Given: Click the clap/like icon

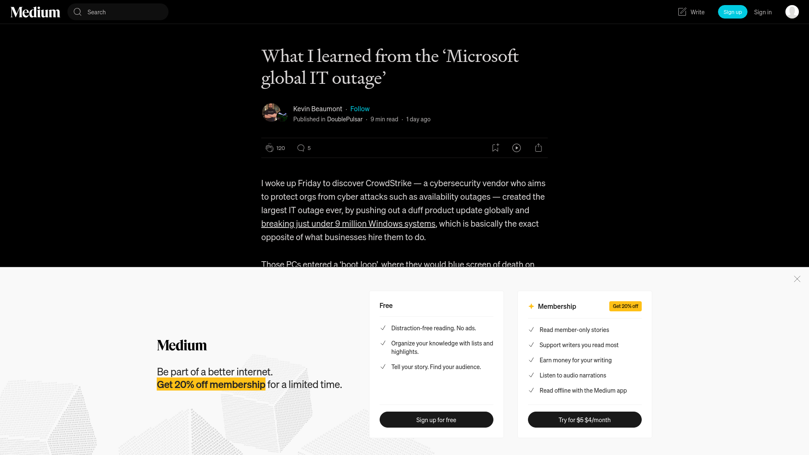Looking at the screenshot, I should [x=269, y=148].
